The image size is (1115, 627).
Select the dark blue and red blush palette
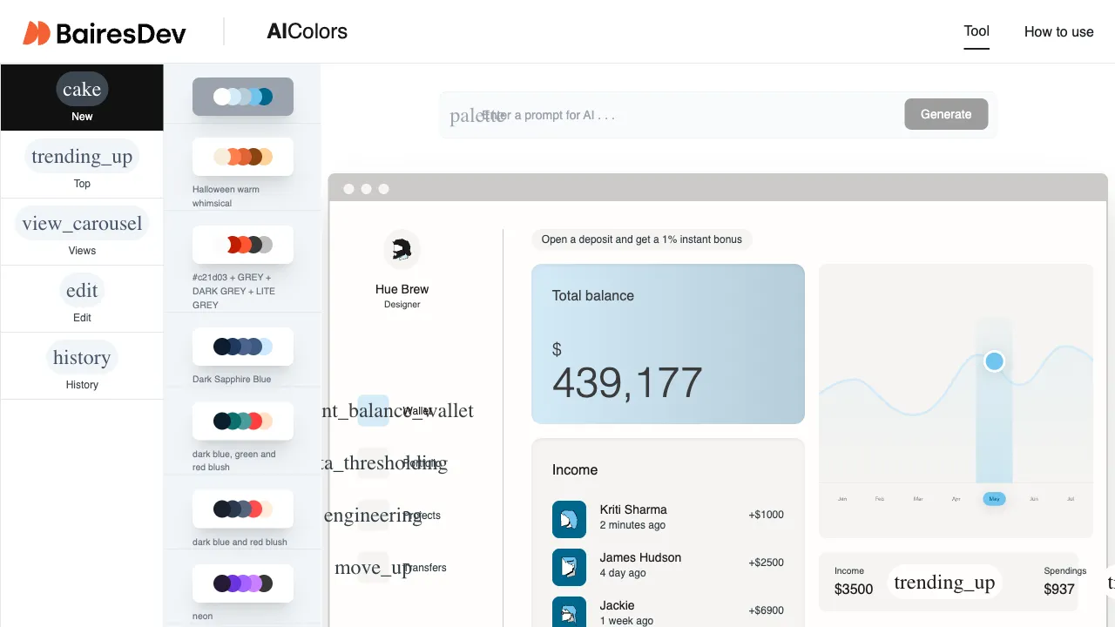[x=243, y=509]
